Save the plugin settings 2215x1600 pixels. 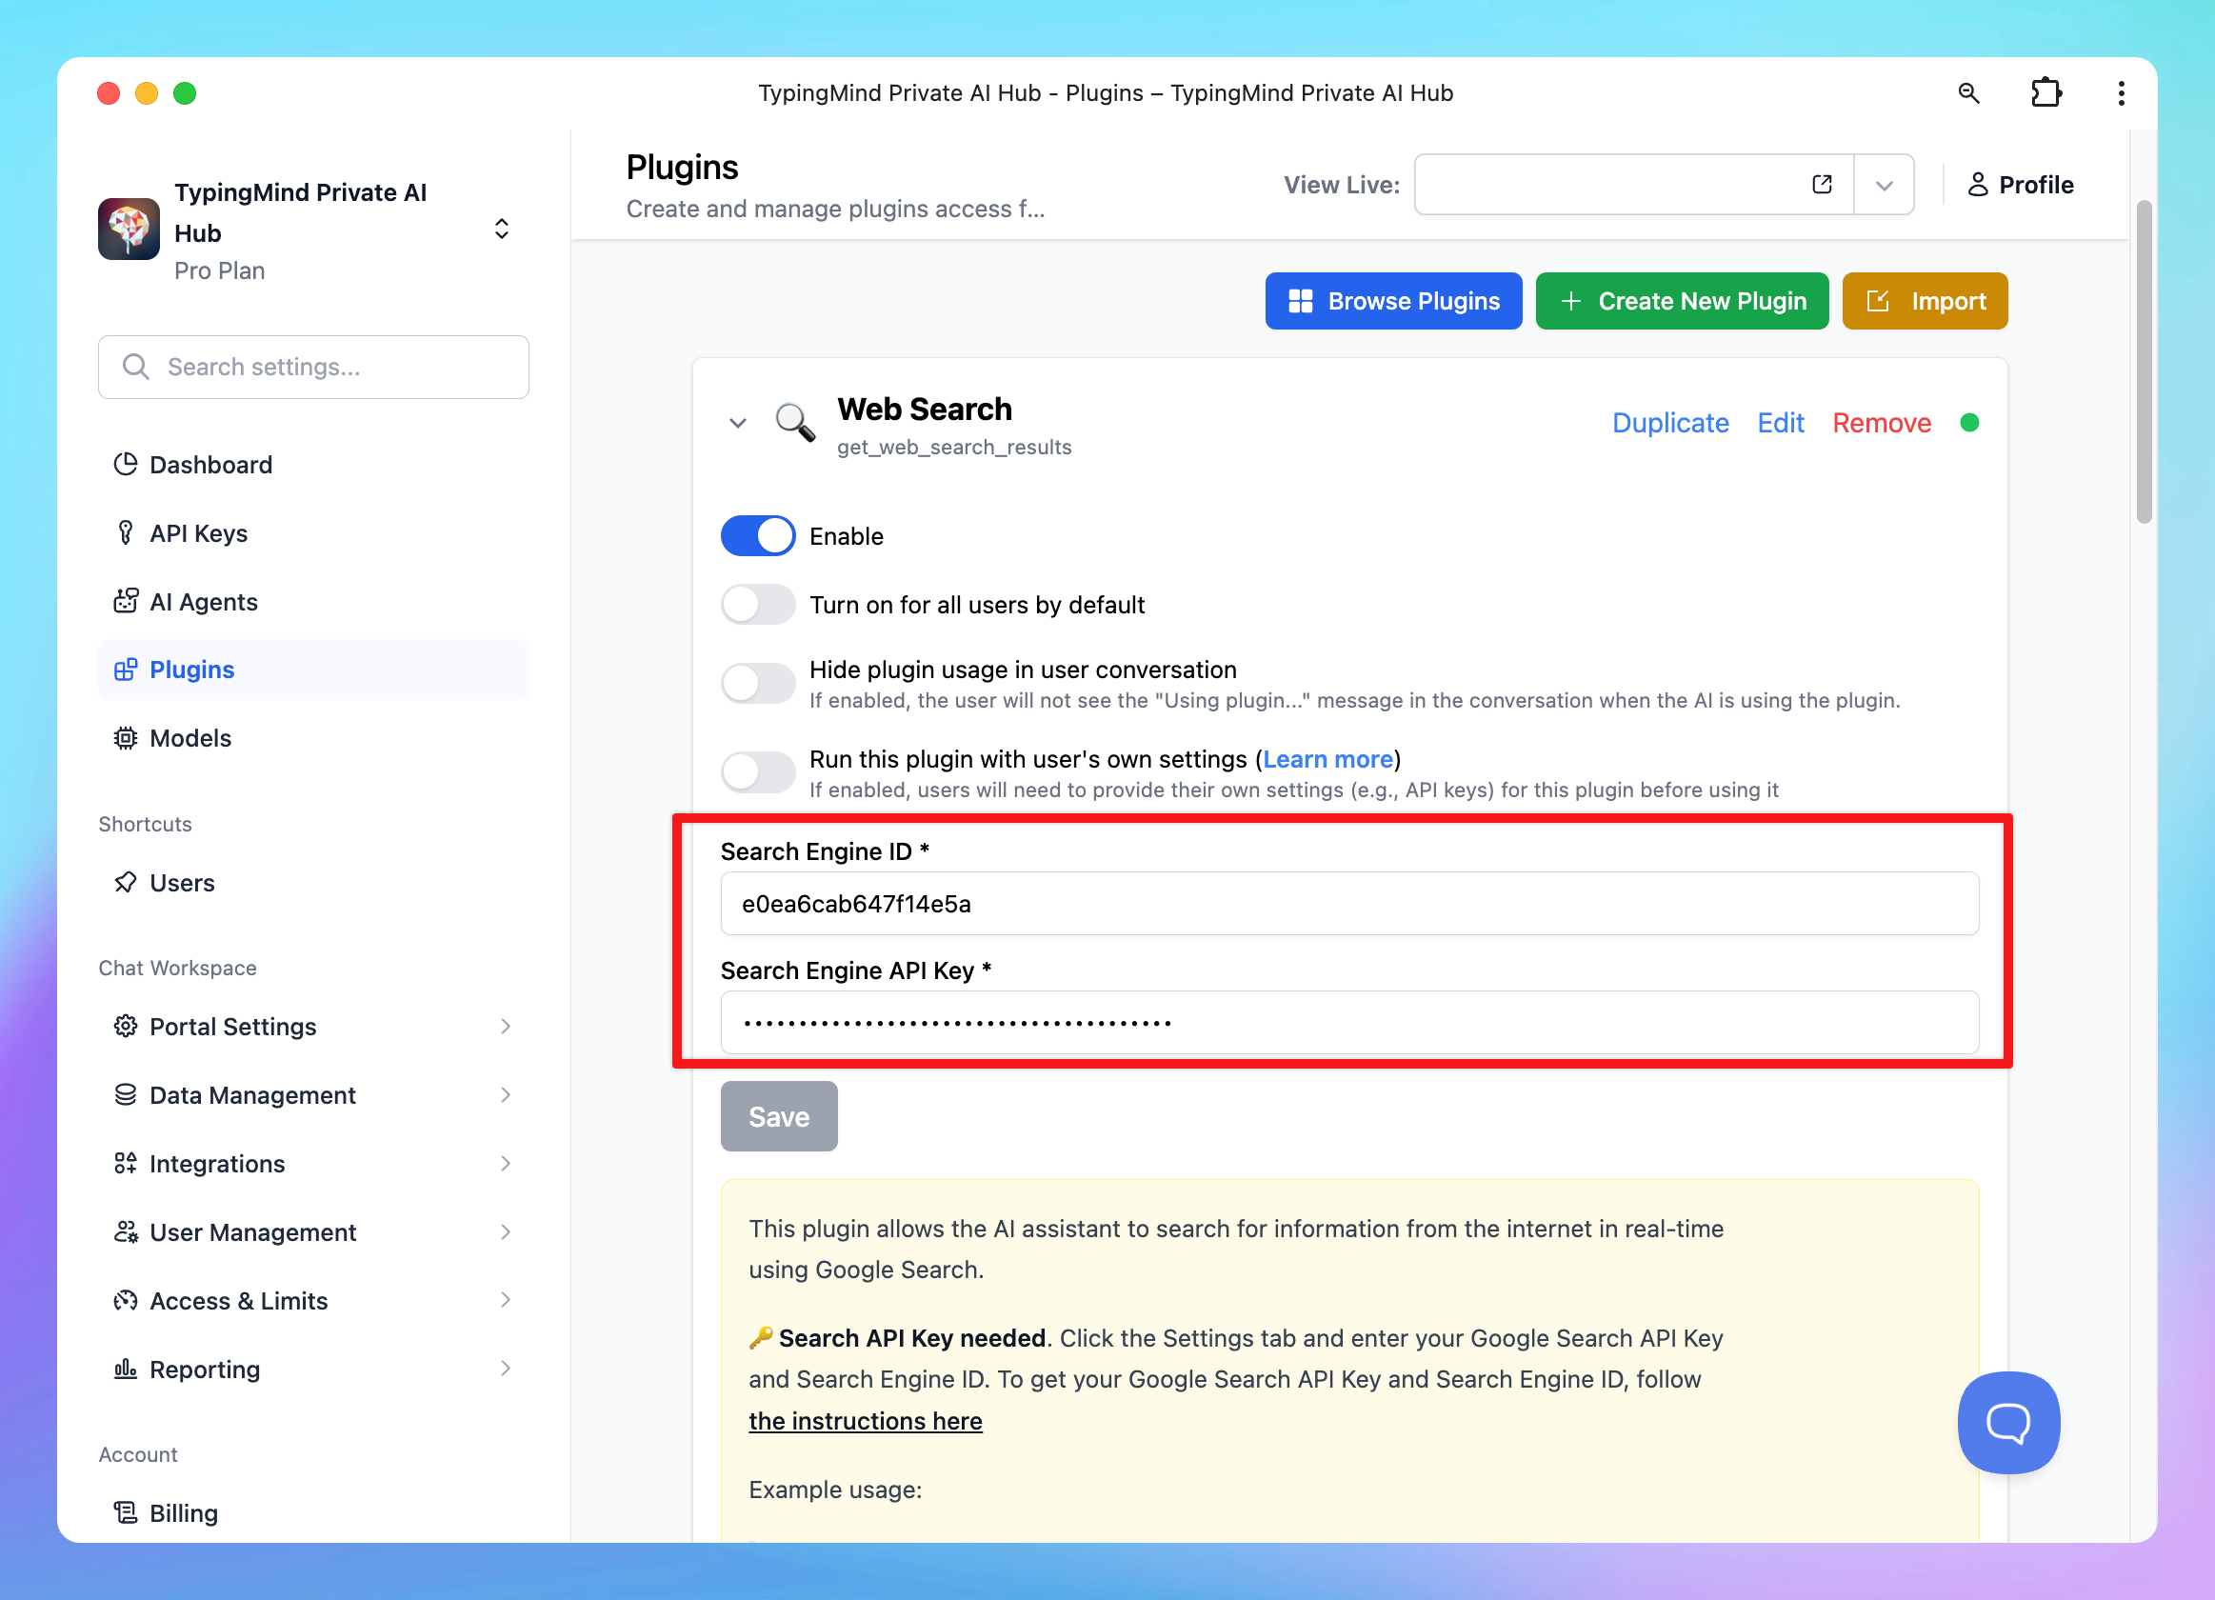(778, 1116)
